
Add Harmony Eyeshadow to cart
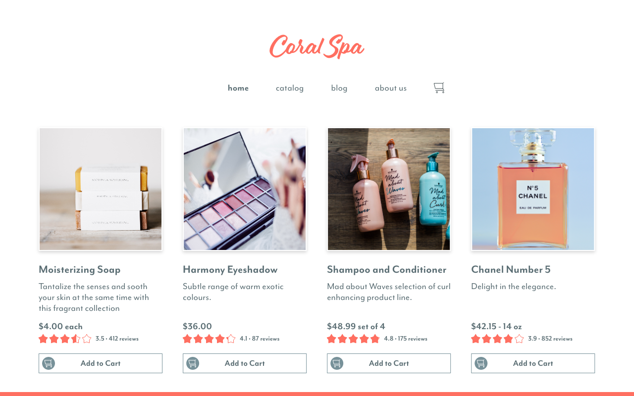click(245, 363)
